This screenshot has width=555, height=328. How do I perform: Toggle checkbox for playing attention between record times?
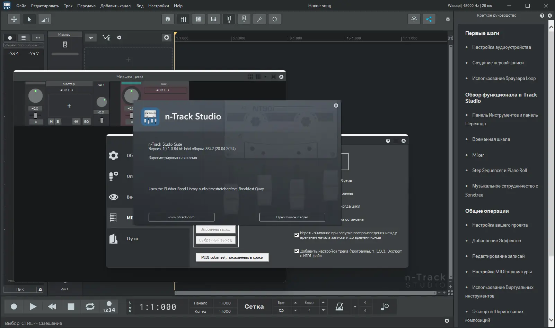tap(297, 235)
